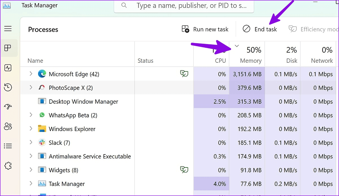Open the hamburger navigation menu

click(x=8, y=29)
